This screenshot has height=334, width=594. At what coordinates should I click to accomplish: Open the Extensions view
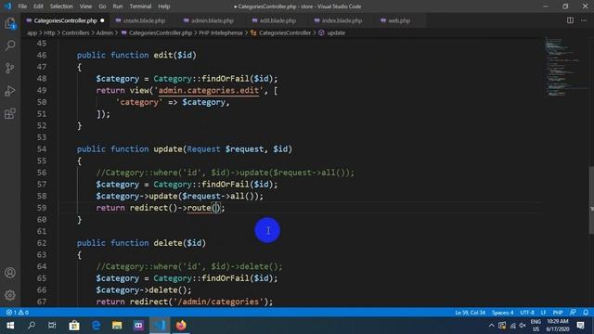(x=10, y=113)
